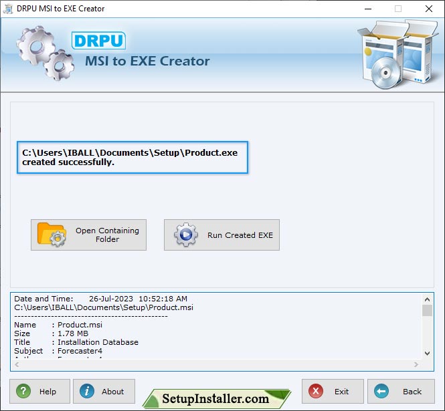Click the log scroll-down arrow

[x=427, y=353]
